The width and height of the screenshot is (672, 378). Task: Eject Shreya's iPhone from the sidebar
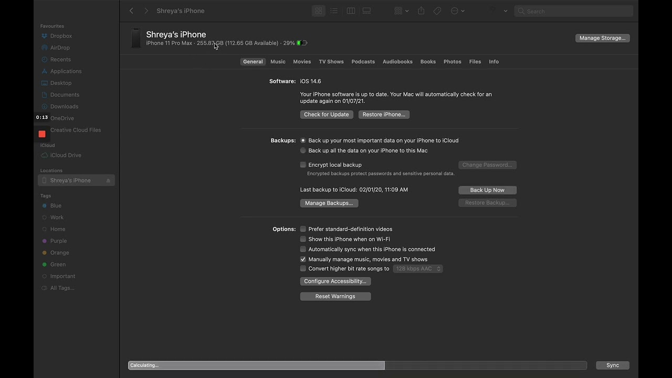coord(108,181)
